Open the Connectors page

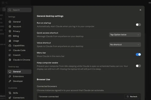click(x=19, y=98)
